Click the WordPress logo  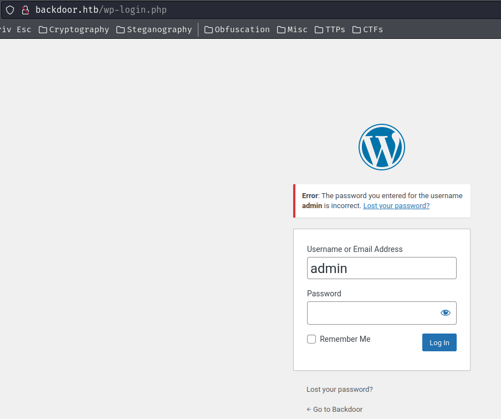pyautogui.click(x=381, y=147)
